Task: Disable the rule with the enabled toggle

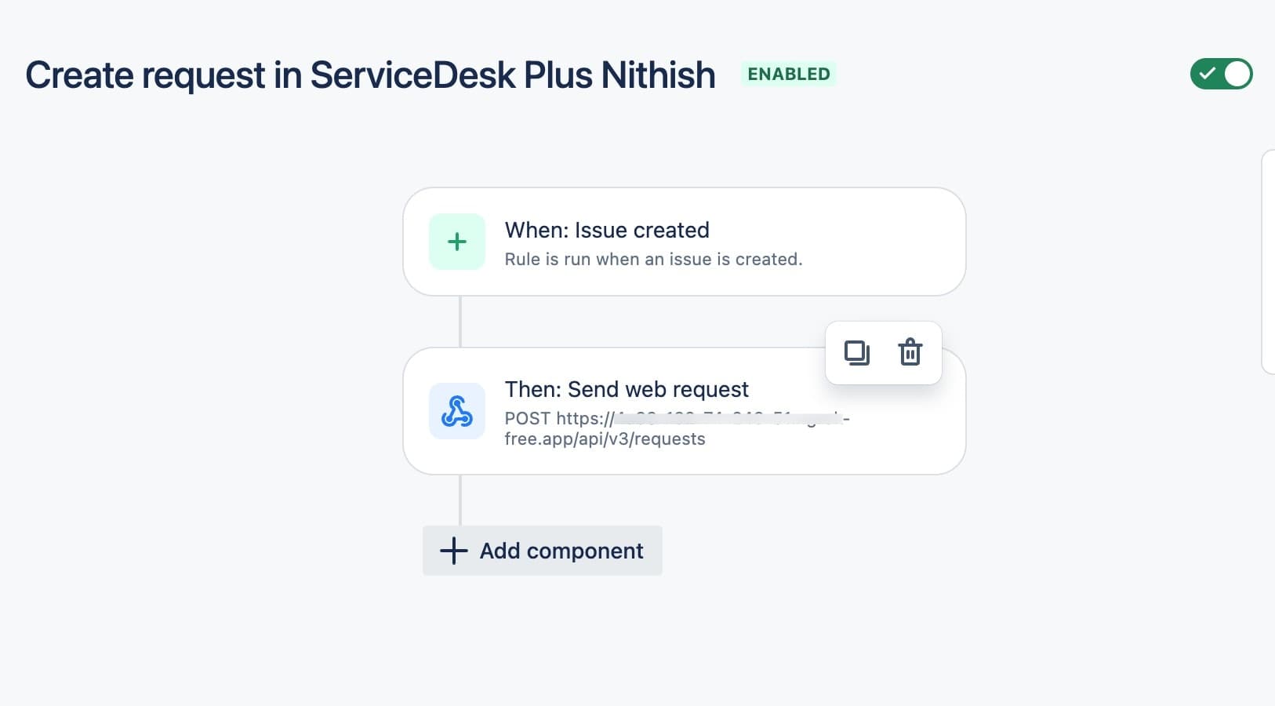Action: click(1221, 75)
